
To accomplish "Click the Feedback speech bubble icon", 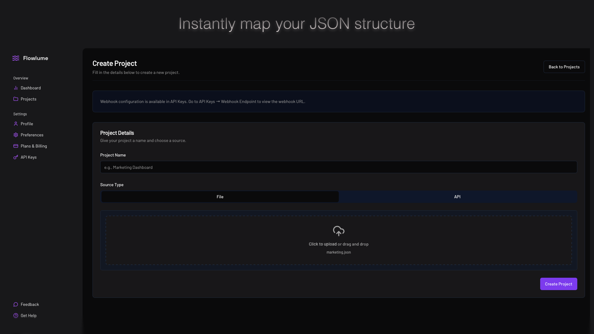I will 16,304.
